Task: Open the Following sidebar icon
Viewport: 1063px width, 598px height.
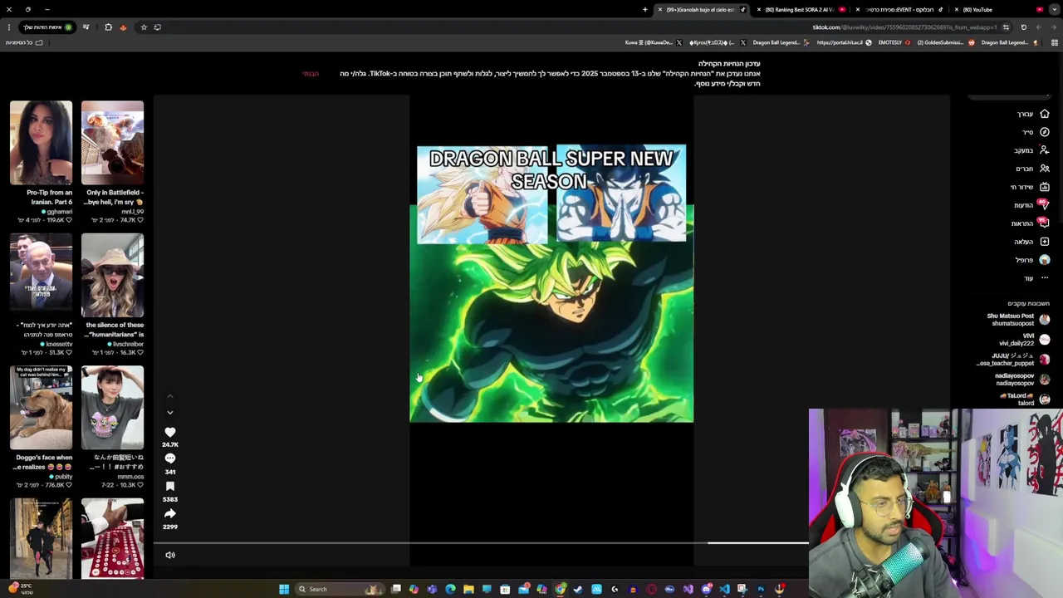Action: click(1044, 150)
